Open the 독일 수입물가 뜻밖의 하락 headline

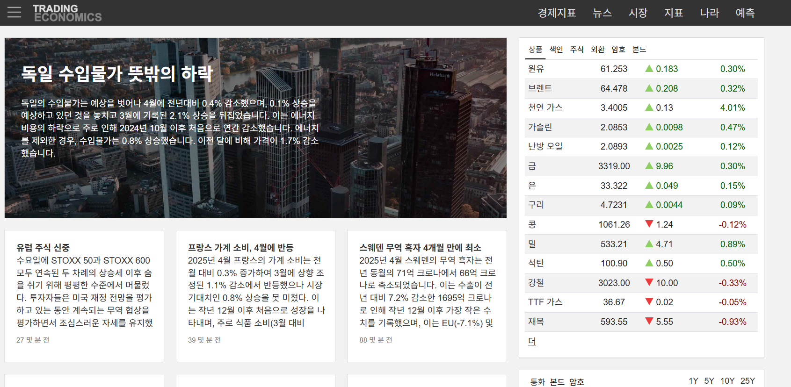coord(117,73)
